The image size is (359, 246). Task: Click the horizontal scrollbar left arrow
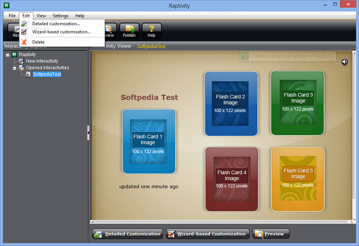click(x=92, y=222)
